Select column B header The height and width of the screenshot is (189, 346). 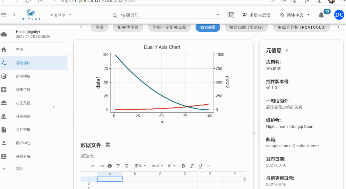click(135, 174)
